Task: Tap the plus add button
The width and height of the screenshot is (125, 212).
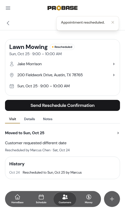Action: (112, 199)
